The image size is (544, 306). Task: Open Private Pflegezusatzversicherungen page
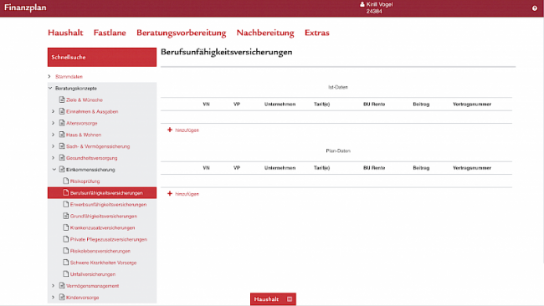pos(109,239)
